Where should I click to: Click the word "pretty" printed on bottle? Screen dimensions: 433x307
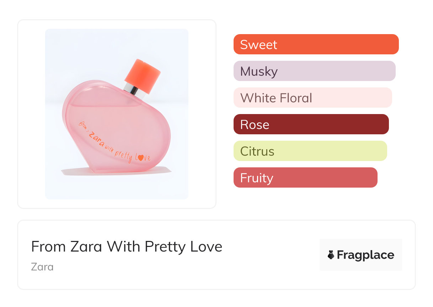click(124, 155)
